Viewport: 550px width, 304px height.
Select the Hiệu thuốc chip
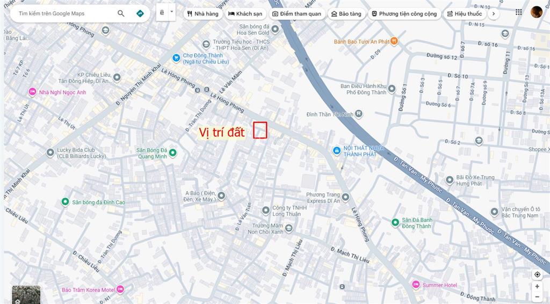click(465, 13)
